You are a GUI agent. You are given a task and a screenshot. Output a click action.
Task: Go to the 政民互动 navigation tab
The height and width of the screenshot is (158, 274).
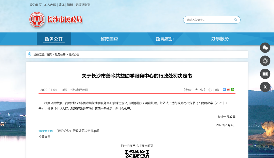(165, 39)
